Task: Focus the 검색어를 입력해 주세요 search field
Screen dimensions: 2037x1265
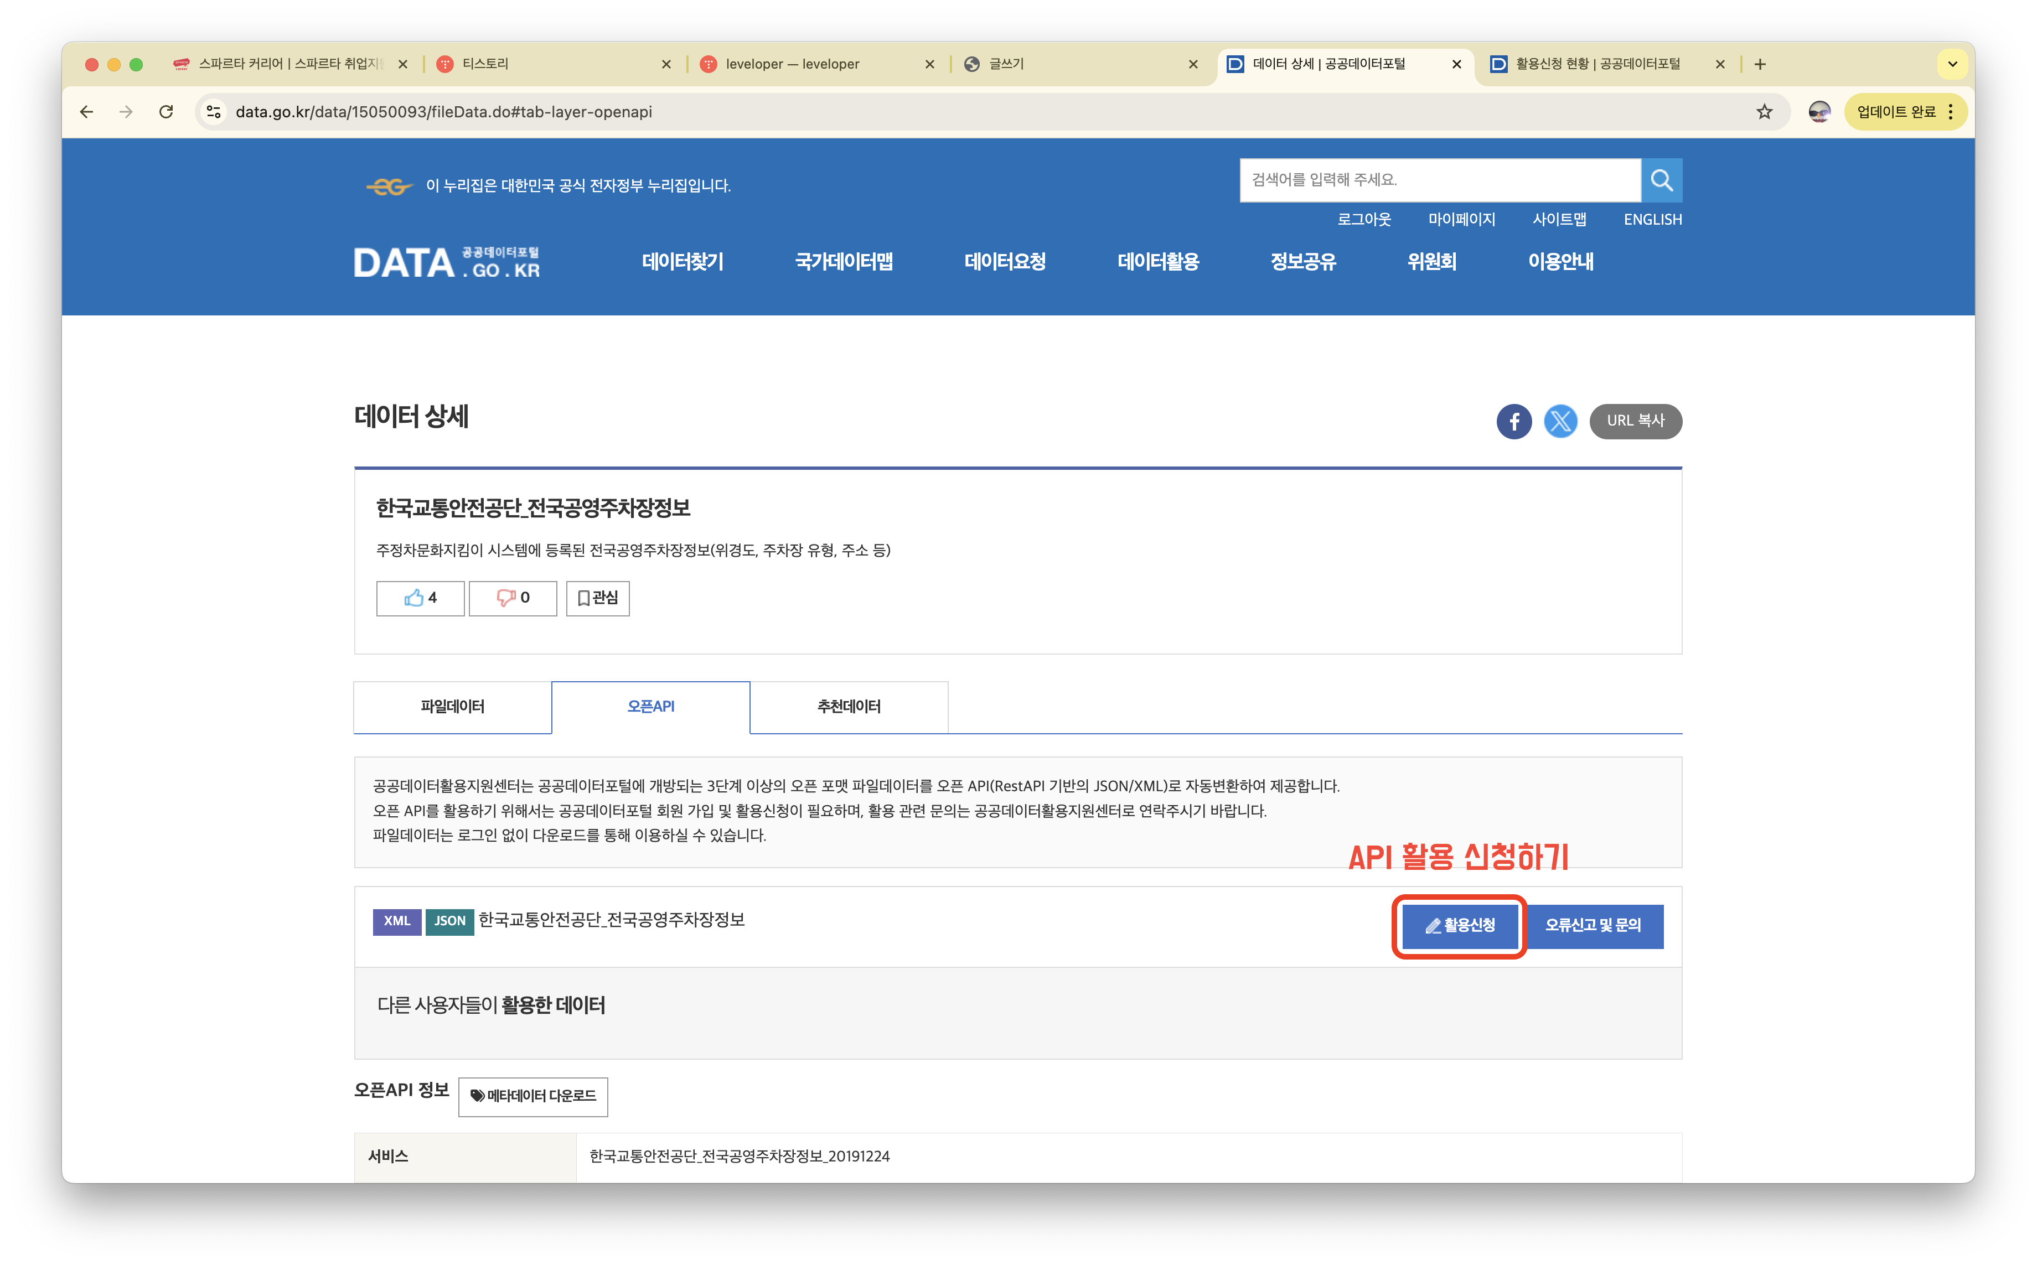Action: click(1439, 180)
